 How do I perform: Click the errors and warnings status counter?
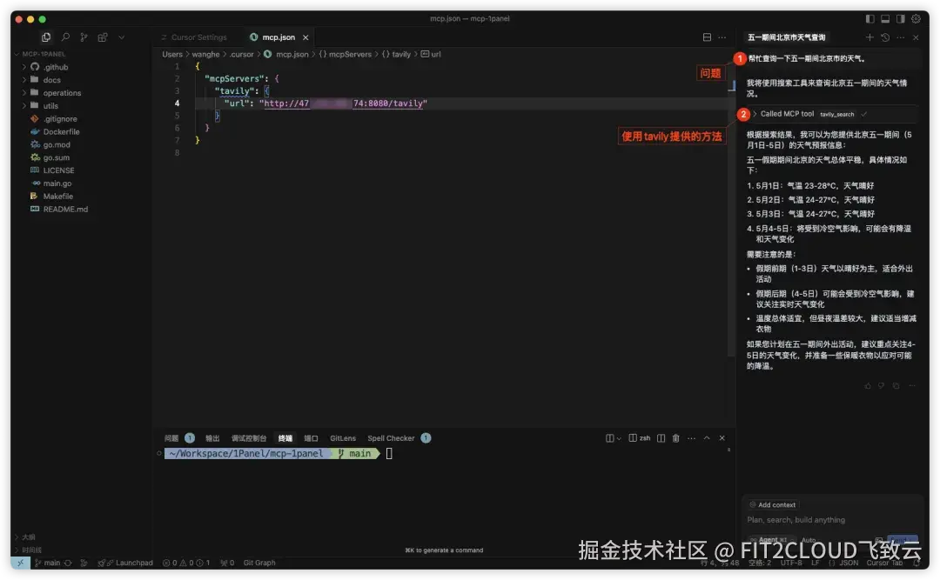[186, 563]
